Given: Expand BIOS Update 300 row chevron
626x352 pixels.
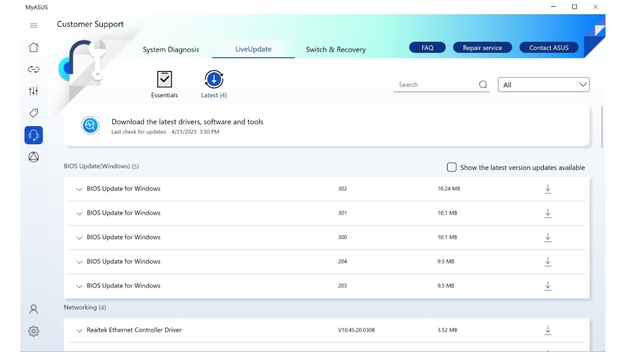Looking at the screenshot, I should (x=79, y=238).
